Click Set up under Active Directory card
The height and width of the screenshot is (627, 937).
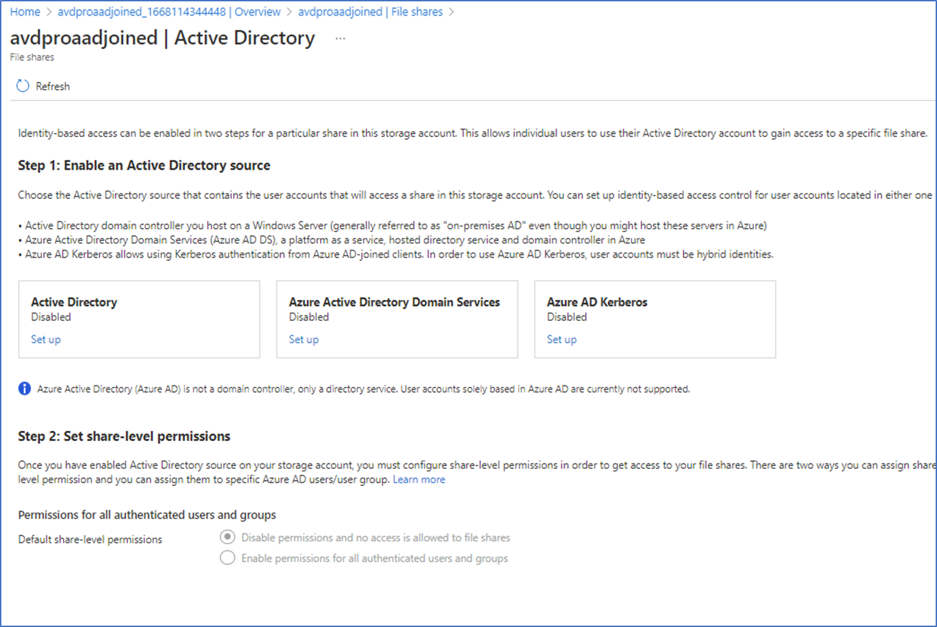46,339
